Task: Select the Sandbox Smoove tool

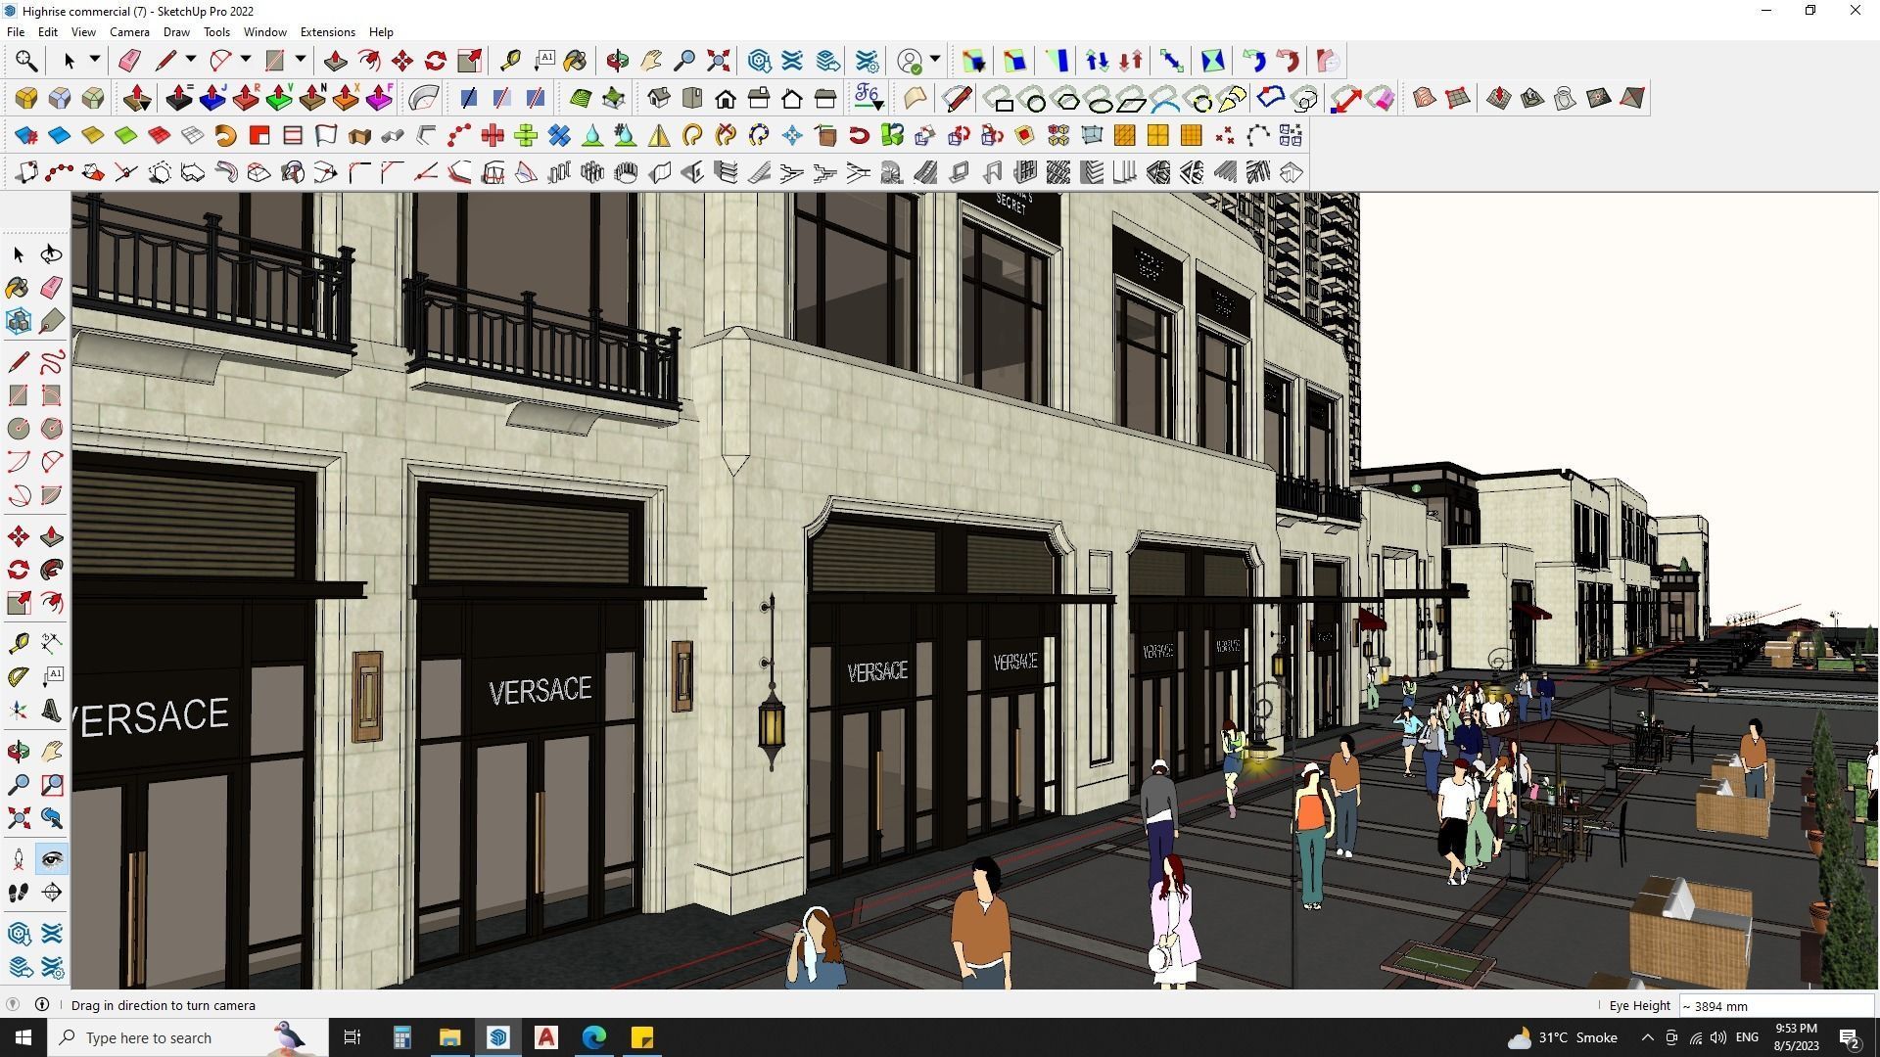Action: (x=1499, y=98)
